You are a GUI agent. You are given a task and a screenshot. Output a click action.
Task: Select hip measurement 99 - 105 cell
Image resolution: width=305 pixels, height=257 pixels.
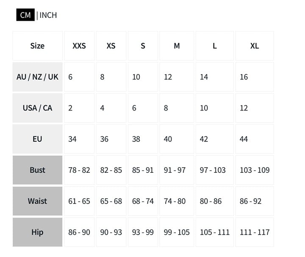tap(177, 232)
